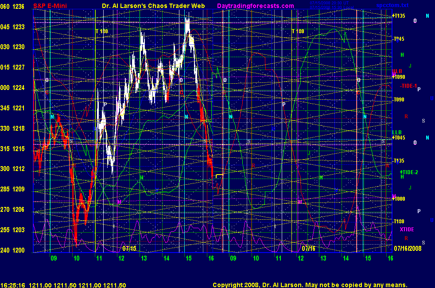This screenshot has width=435, height=288.
Task: Click the "Dr. Al Larson's Chaos Trader Web" heading
Action: click(x=153, y=6)
